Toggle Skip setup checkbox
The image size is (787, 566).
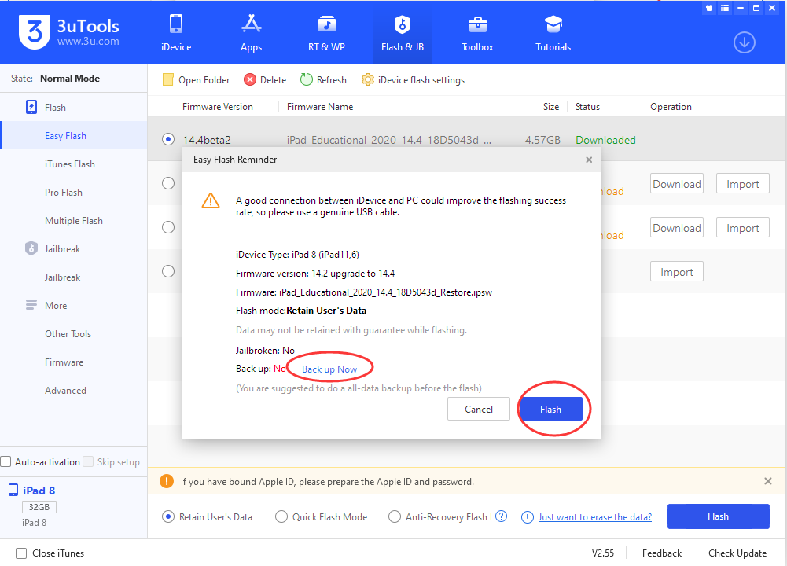point(88,461)
